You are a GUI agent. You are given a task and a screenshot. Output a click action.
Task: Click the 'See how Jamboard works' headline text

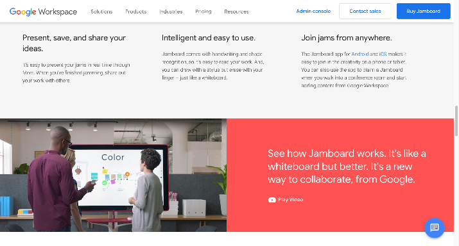tap(347, 166)
